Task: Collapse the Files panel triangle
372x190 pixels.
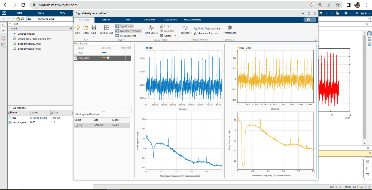Action: 10,24
